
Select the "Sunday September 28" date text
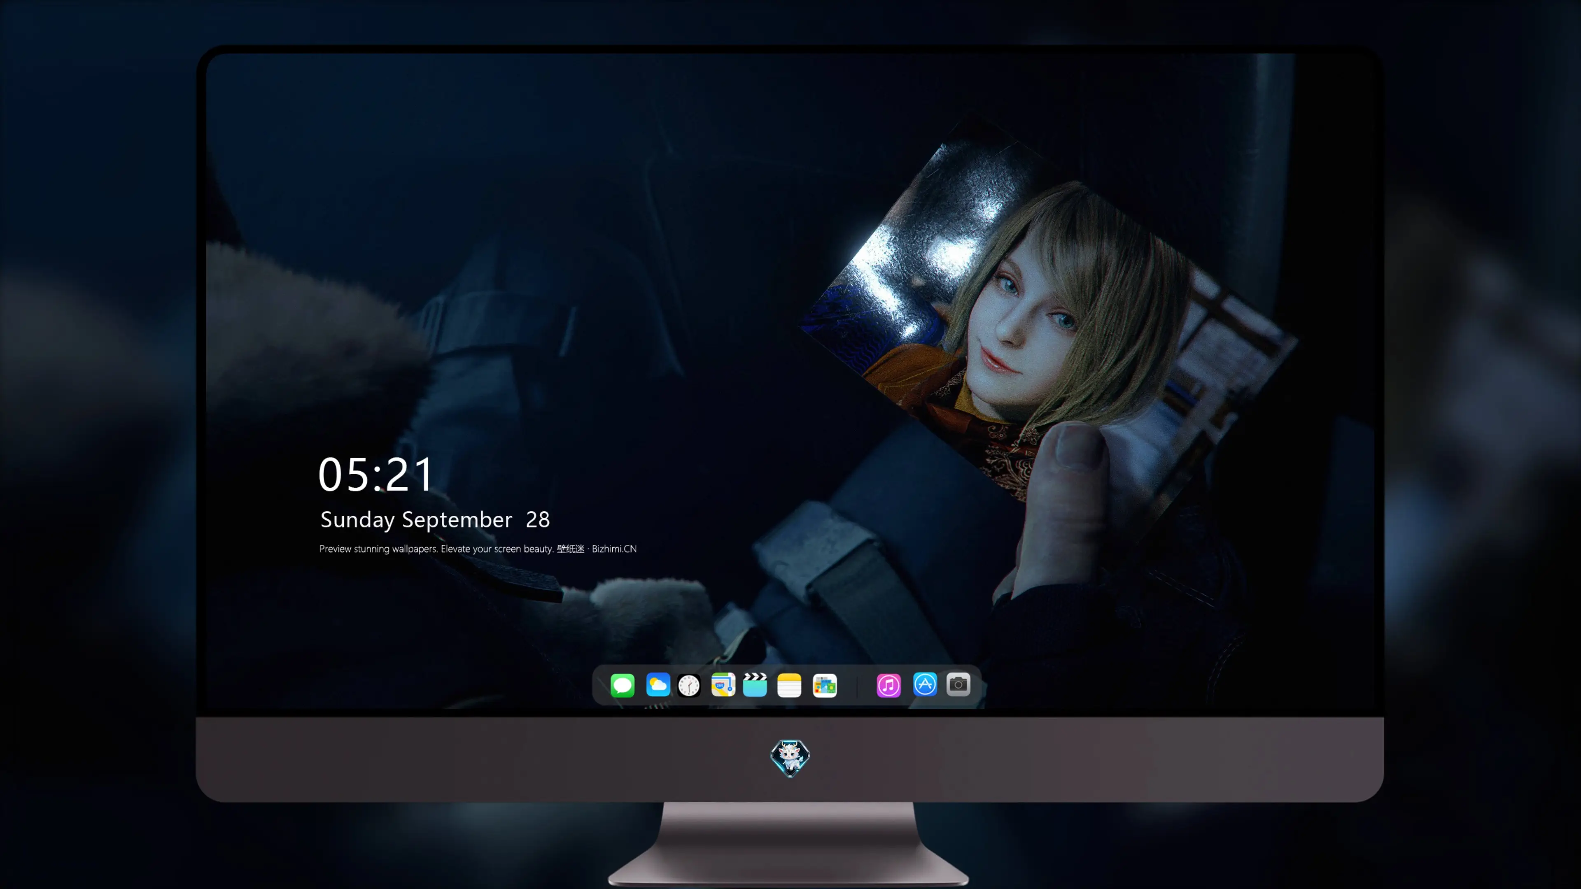tap(435, 520)
